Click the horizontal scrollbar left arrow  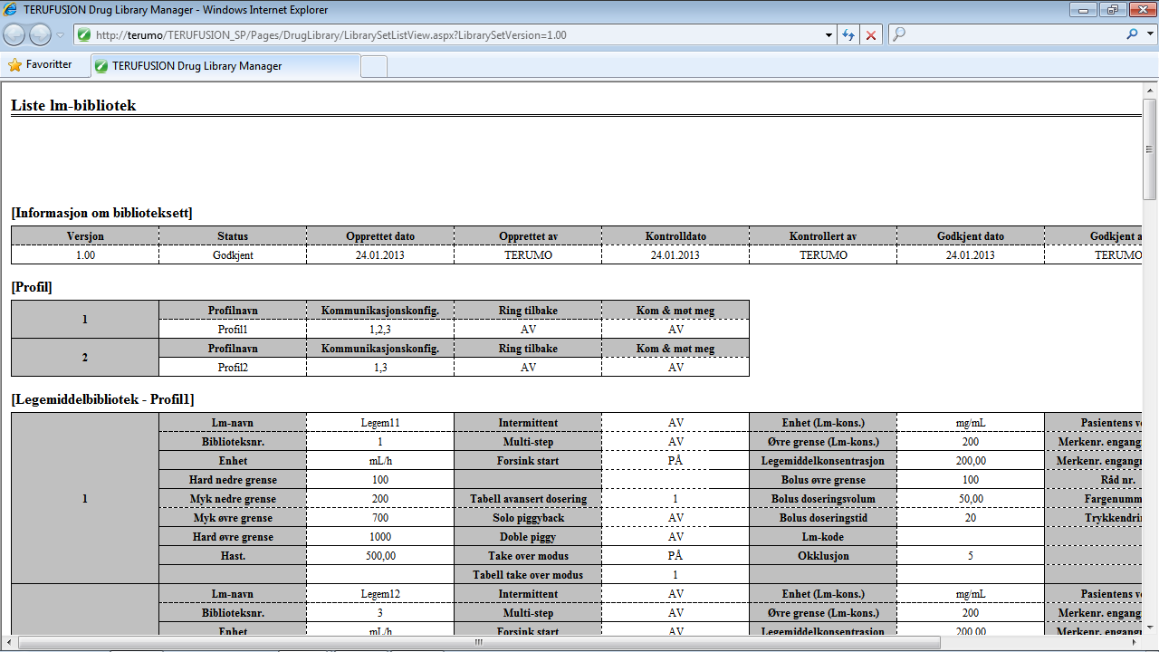coord(8,642)
